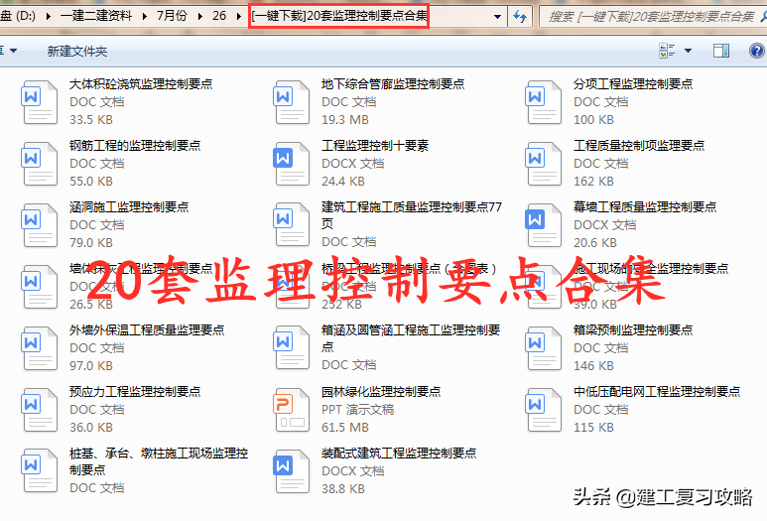Click the 26 folder breadcrumb segment
This screenshot has width=767, height=521.
(x=219, y=17)
